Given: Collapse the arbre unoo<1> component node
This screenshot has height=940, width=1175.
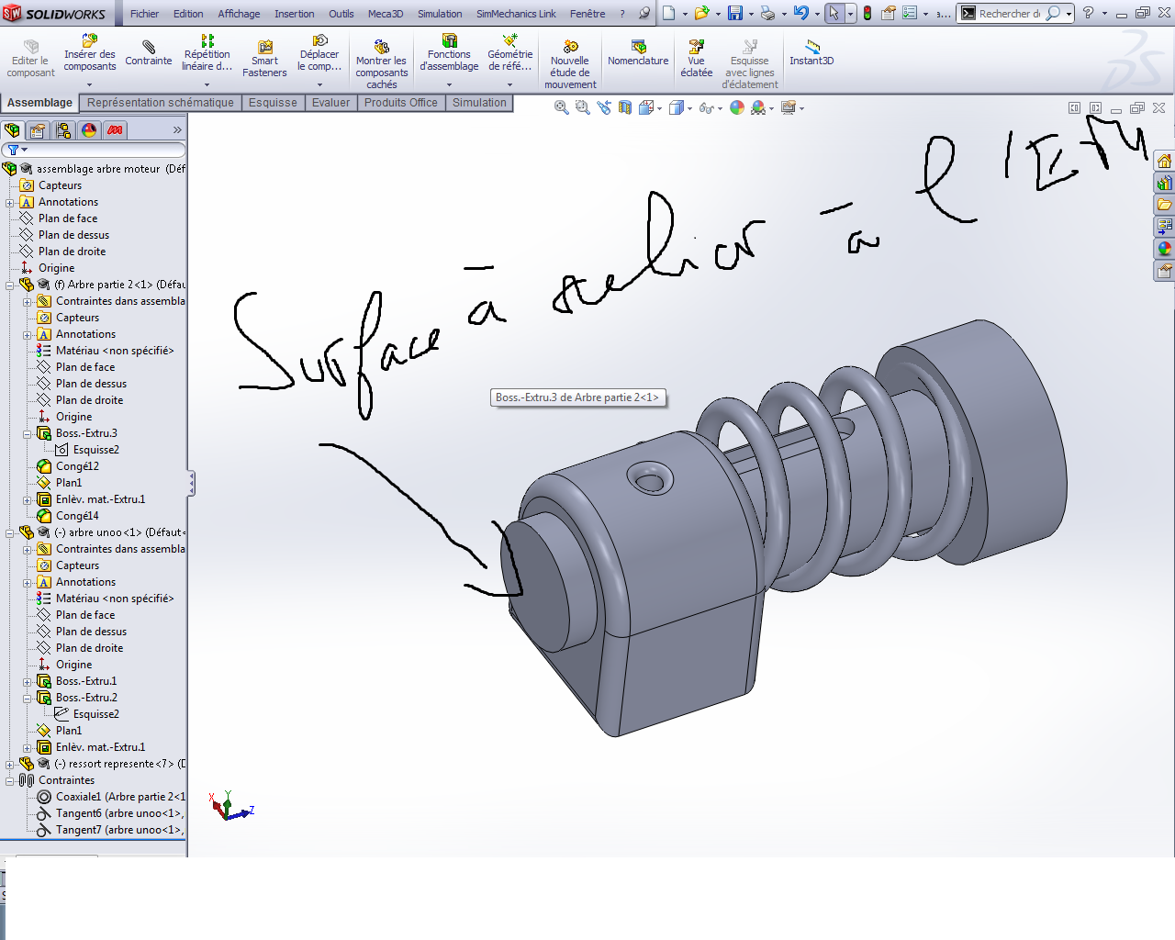Looking at the screenshot, I should (x=10, y=532).
